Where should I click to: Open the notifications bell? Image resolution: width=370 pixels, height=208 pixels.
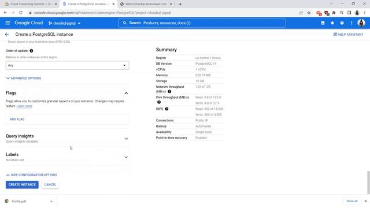(332, 23)
